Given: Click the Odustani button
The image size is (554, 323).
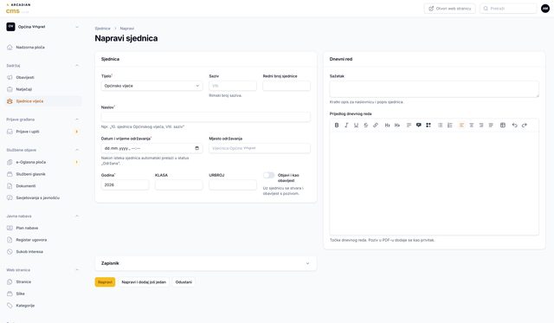Looking at the screenshot, I should [x=184, y=282].
